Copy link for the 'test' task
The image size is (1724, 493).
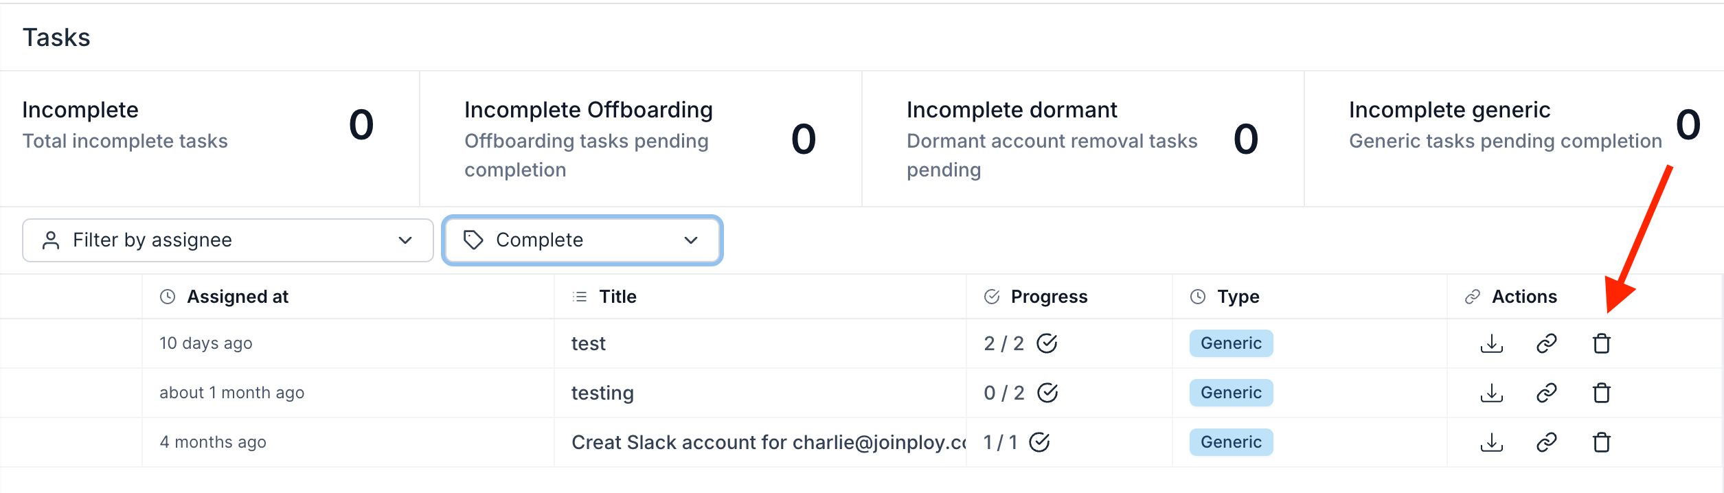click(1546, 343)
